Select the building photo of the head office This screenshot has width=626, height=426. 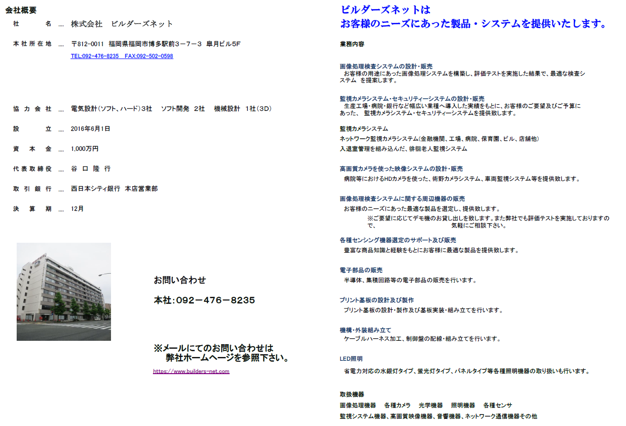click(63, 291)
